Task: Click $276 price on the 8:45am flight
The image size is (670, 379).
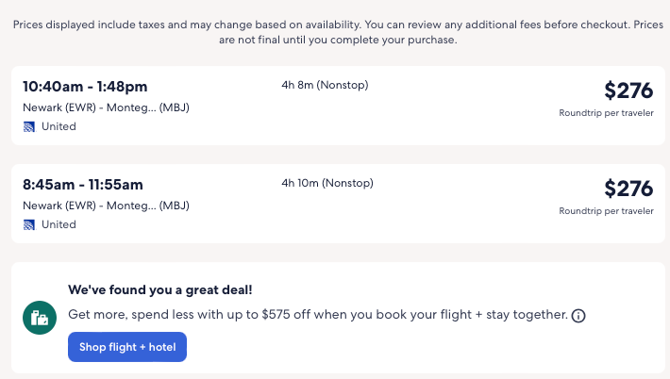Action: (628, 189)
